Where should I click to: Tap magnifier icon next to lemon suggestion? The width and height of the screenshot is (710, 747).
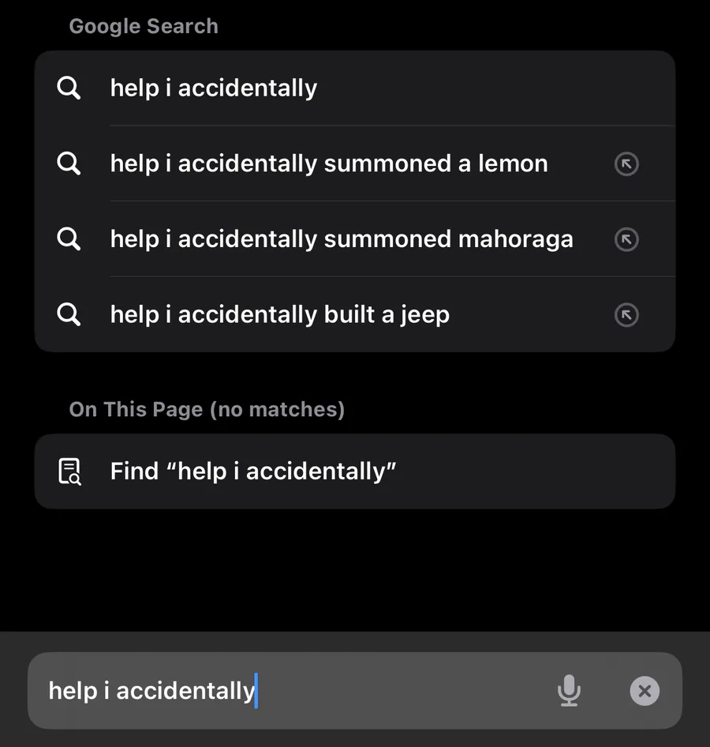click(x=69, y=163)
